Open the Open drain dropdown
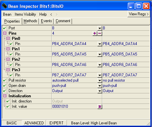Image resolution: width=152 pixels, height=127 pixels. click(100, 86)
